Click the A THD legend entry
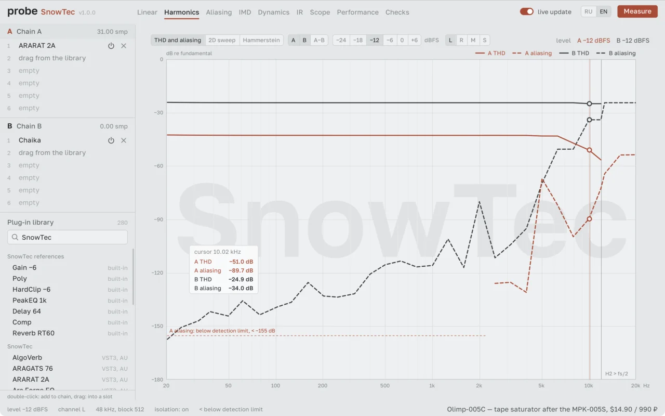Image resolution: width=665 pixels, height=416 pixels. click(490, 53)
